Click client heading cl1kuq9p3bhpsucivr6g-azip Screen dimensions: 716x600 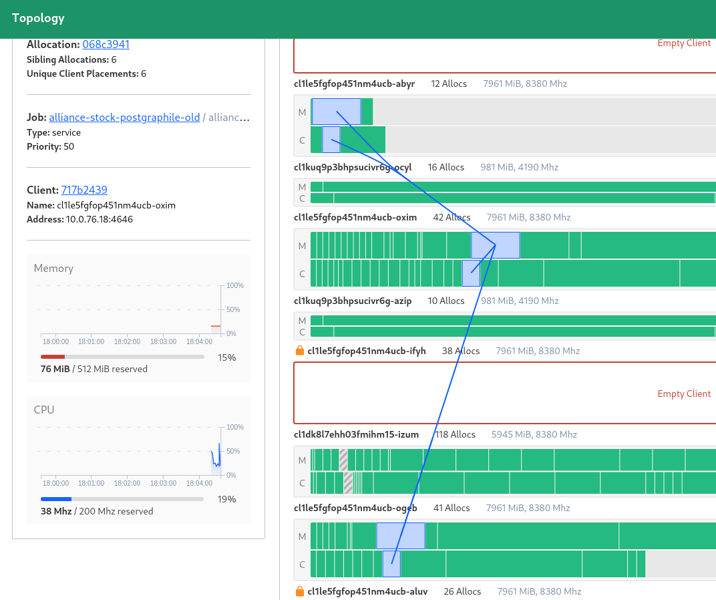[353, 301]
